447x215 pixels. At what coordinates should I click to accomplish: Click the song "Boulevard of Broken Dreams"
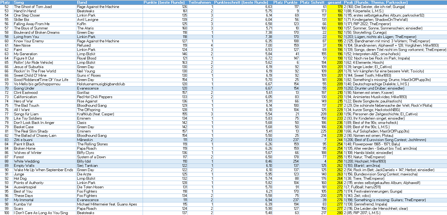tap(45, 33)
